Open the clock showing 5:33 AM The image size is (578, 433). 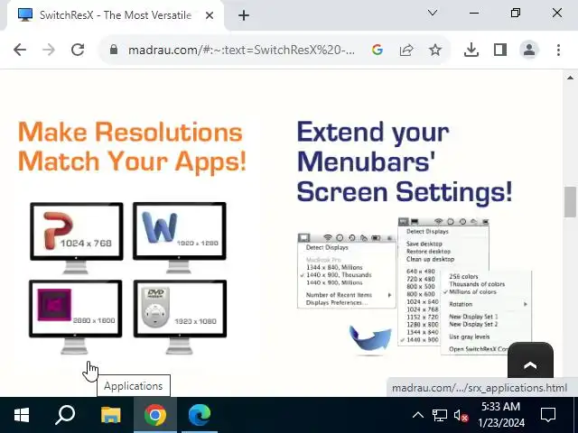(x=501, y=415)
